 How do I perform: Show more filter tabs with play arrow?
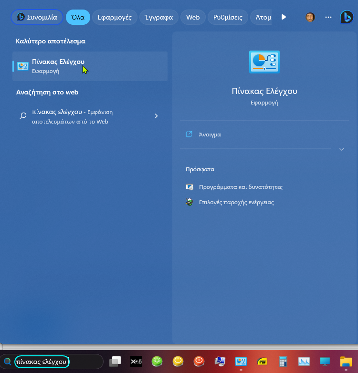[x=284, y=17]
